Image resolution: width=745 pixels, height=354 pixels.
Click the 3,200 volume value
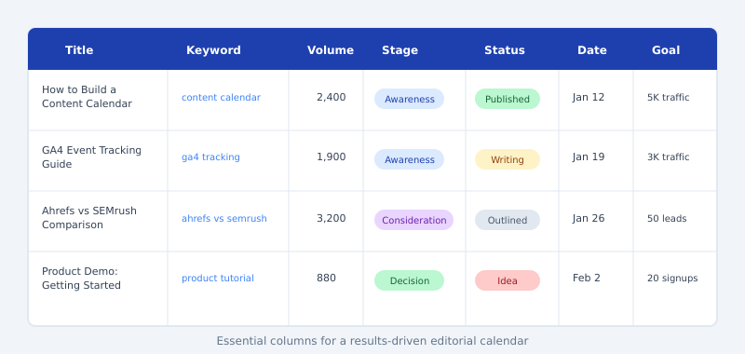[332, 219]
